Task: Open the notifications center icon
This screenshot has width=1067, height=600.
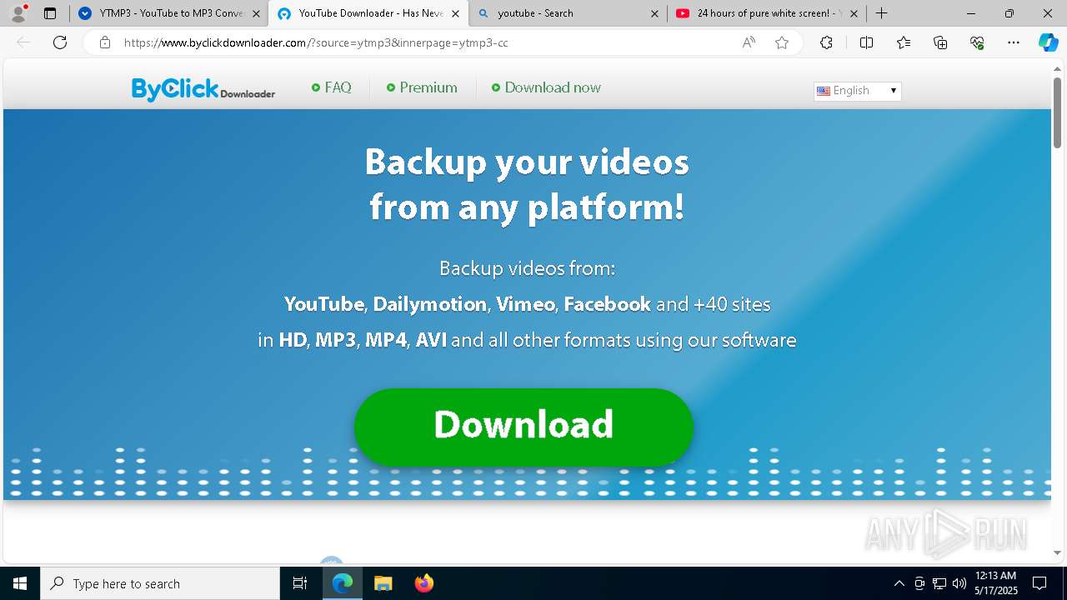Action: coord(1039,583)
